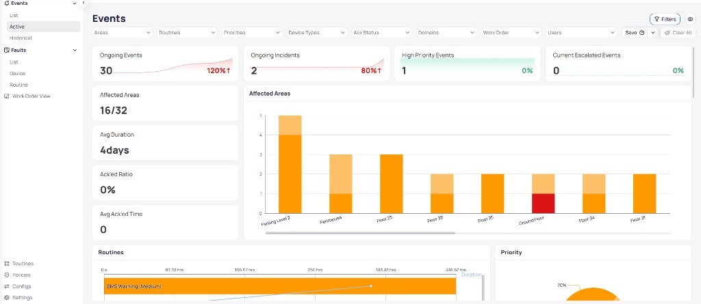Open Historical events
Screen dimensions: 701x304
21,38
